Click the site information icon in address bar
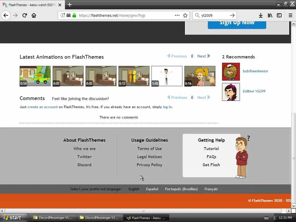This screenshot has width=296, height=222. coord(63,15)
